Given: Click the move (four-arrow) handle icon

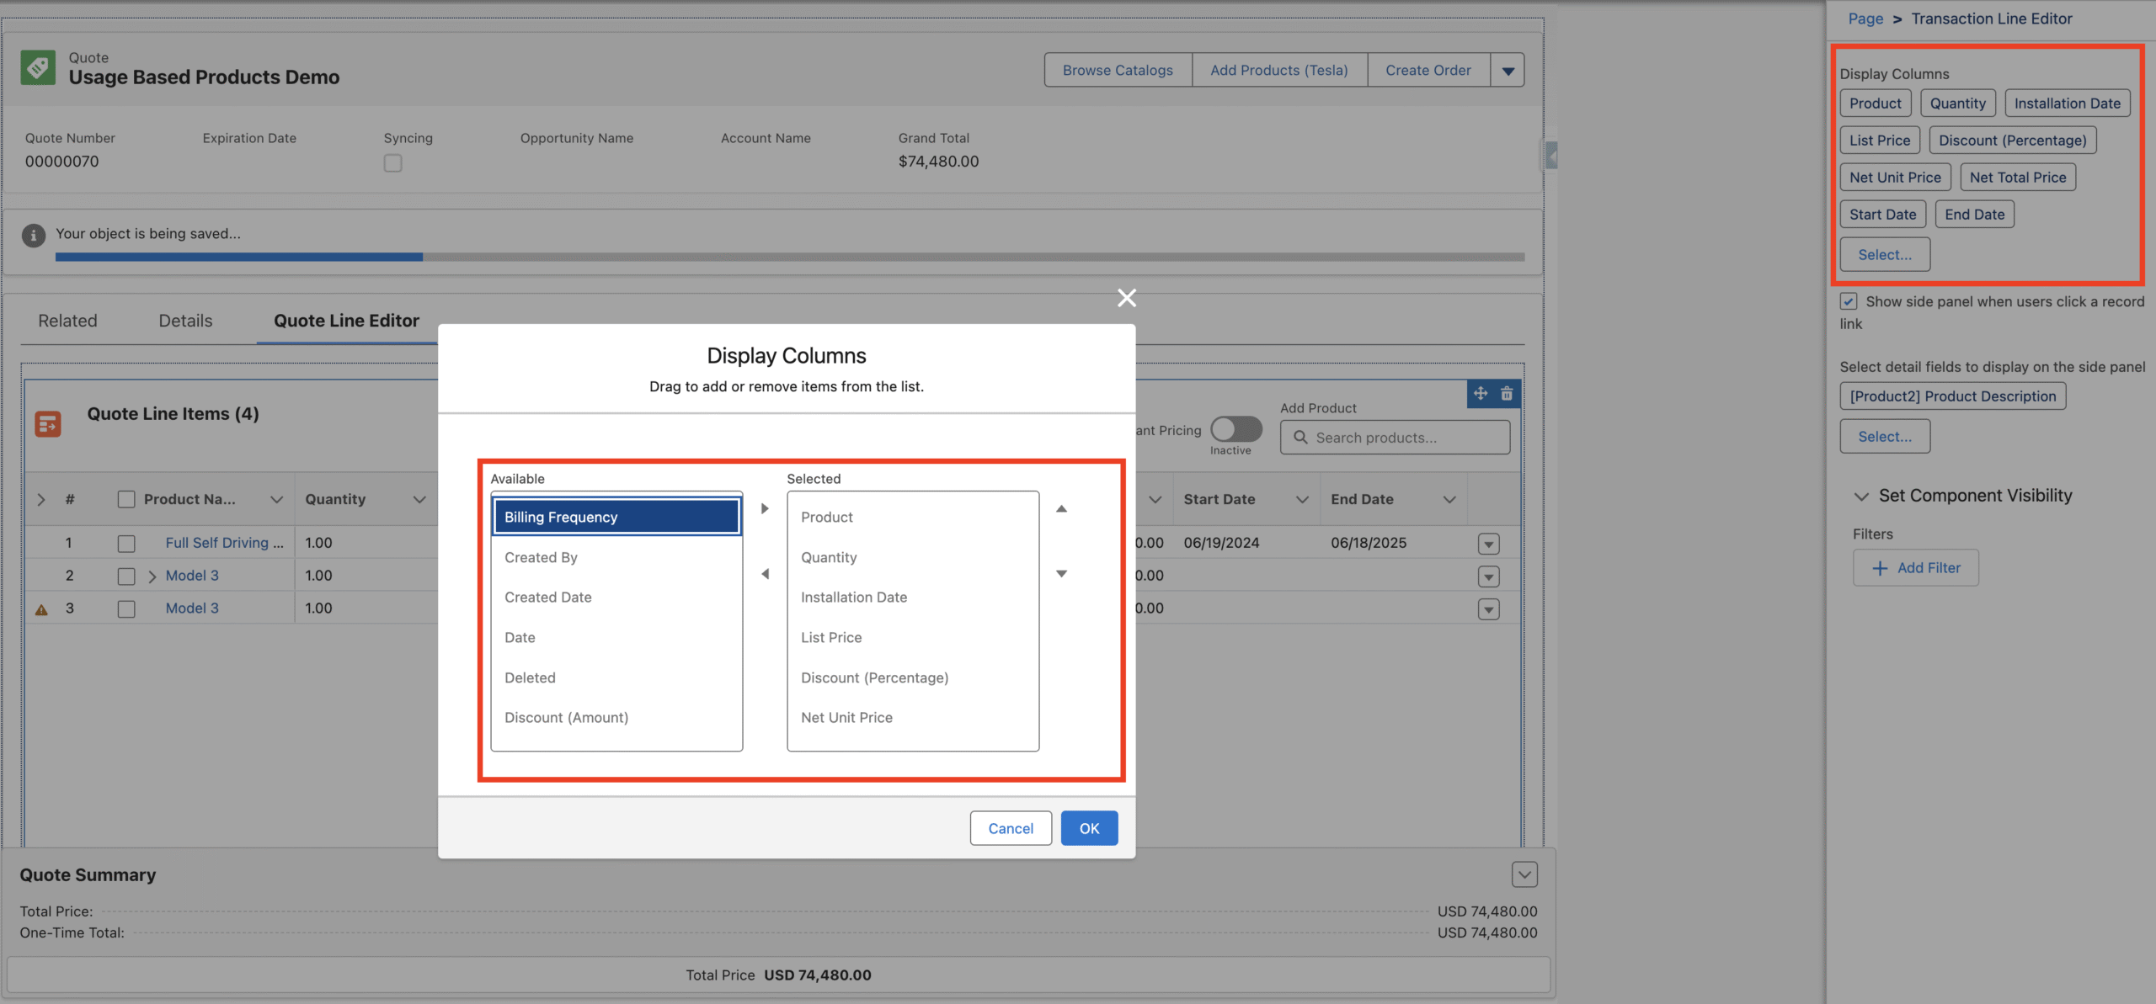Looking at the screenshot, I should point(1481,393).
